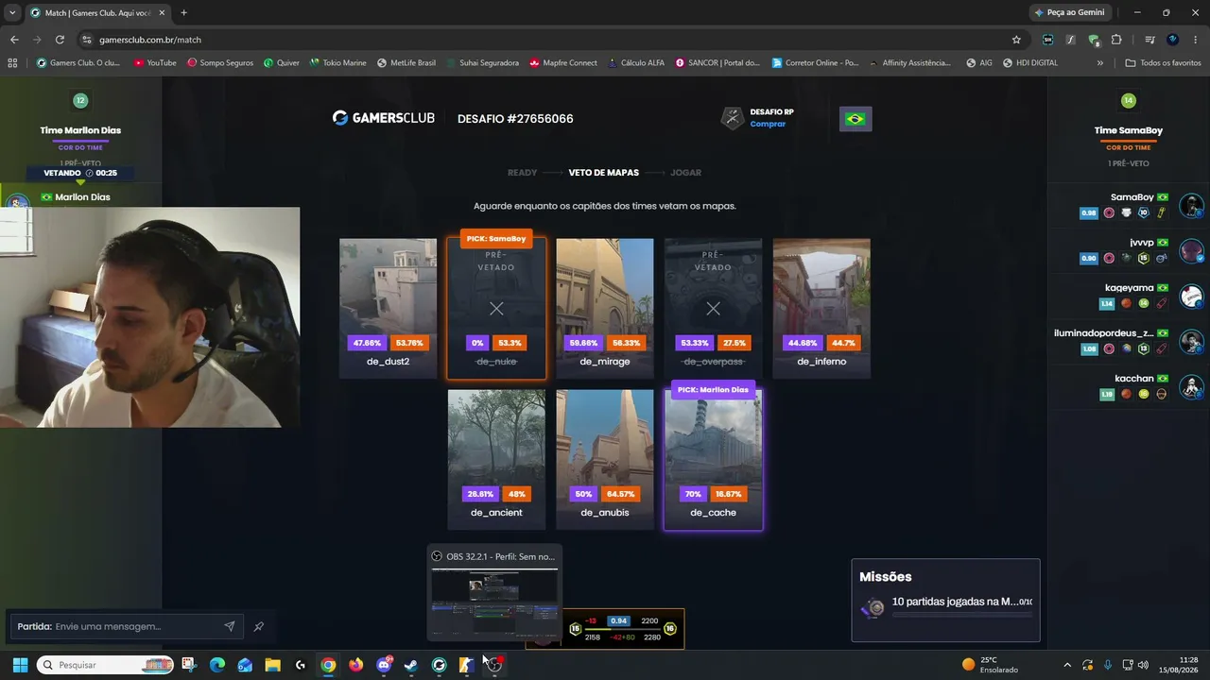The width and height of the screenshot is (1210, 680).
Task: Expand the hidden bookmarks overflow chevron
Action: [x=1099, y=63]
